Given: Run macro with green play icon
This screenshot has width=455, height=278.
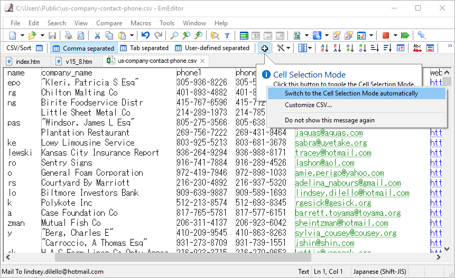Looking at the screenshot, I should coord(405,36).
